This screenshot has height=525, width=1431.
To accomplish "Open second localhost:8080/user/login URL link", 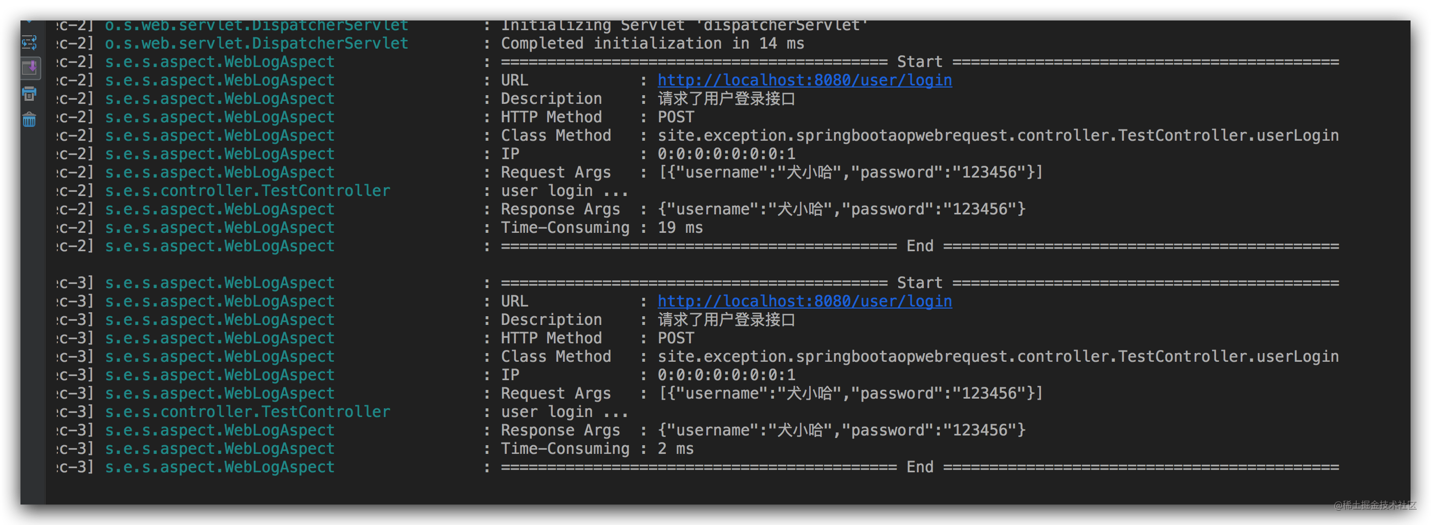I will [x=805, y=302].
